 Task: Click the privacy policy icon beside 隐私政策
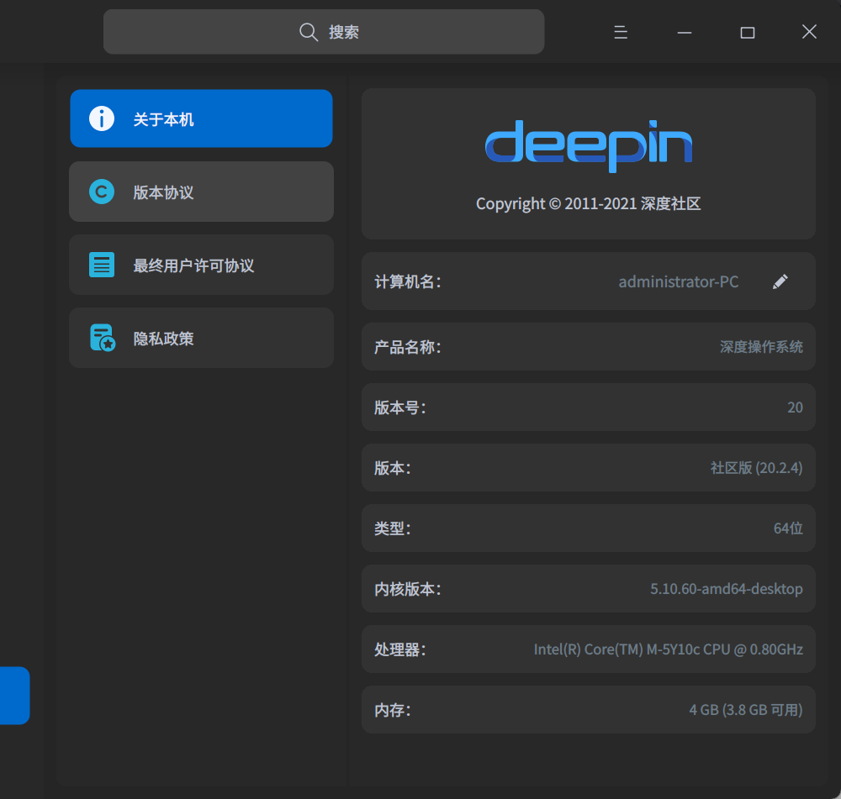[102, 338]
